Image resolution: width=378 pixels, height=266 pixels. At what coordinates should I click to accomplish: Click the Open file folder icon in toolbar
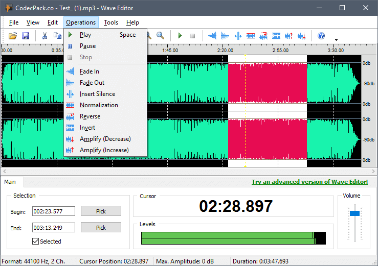[x=13, y=36]
